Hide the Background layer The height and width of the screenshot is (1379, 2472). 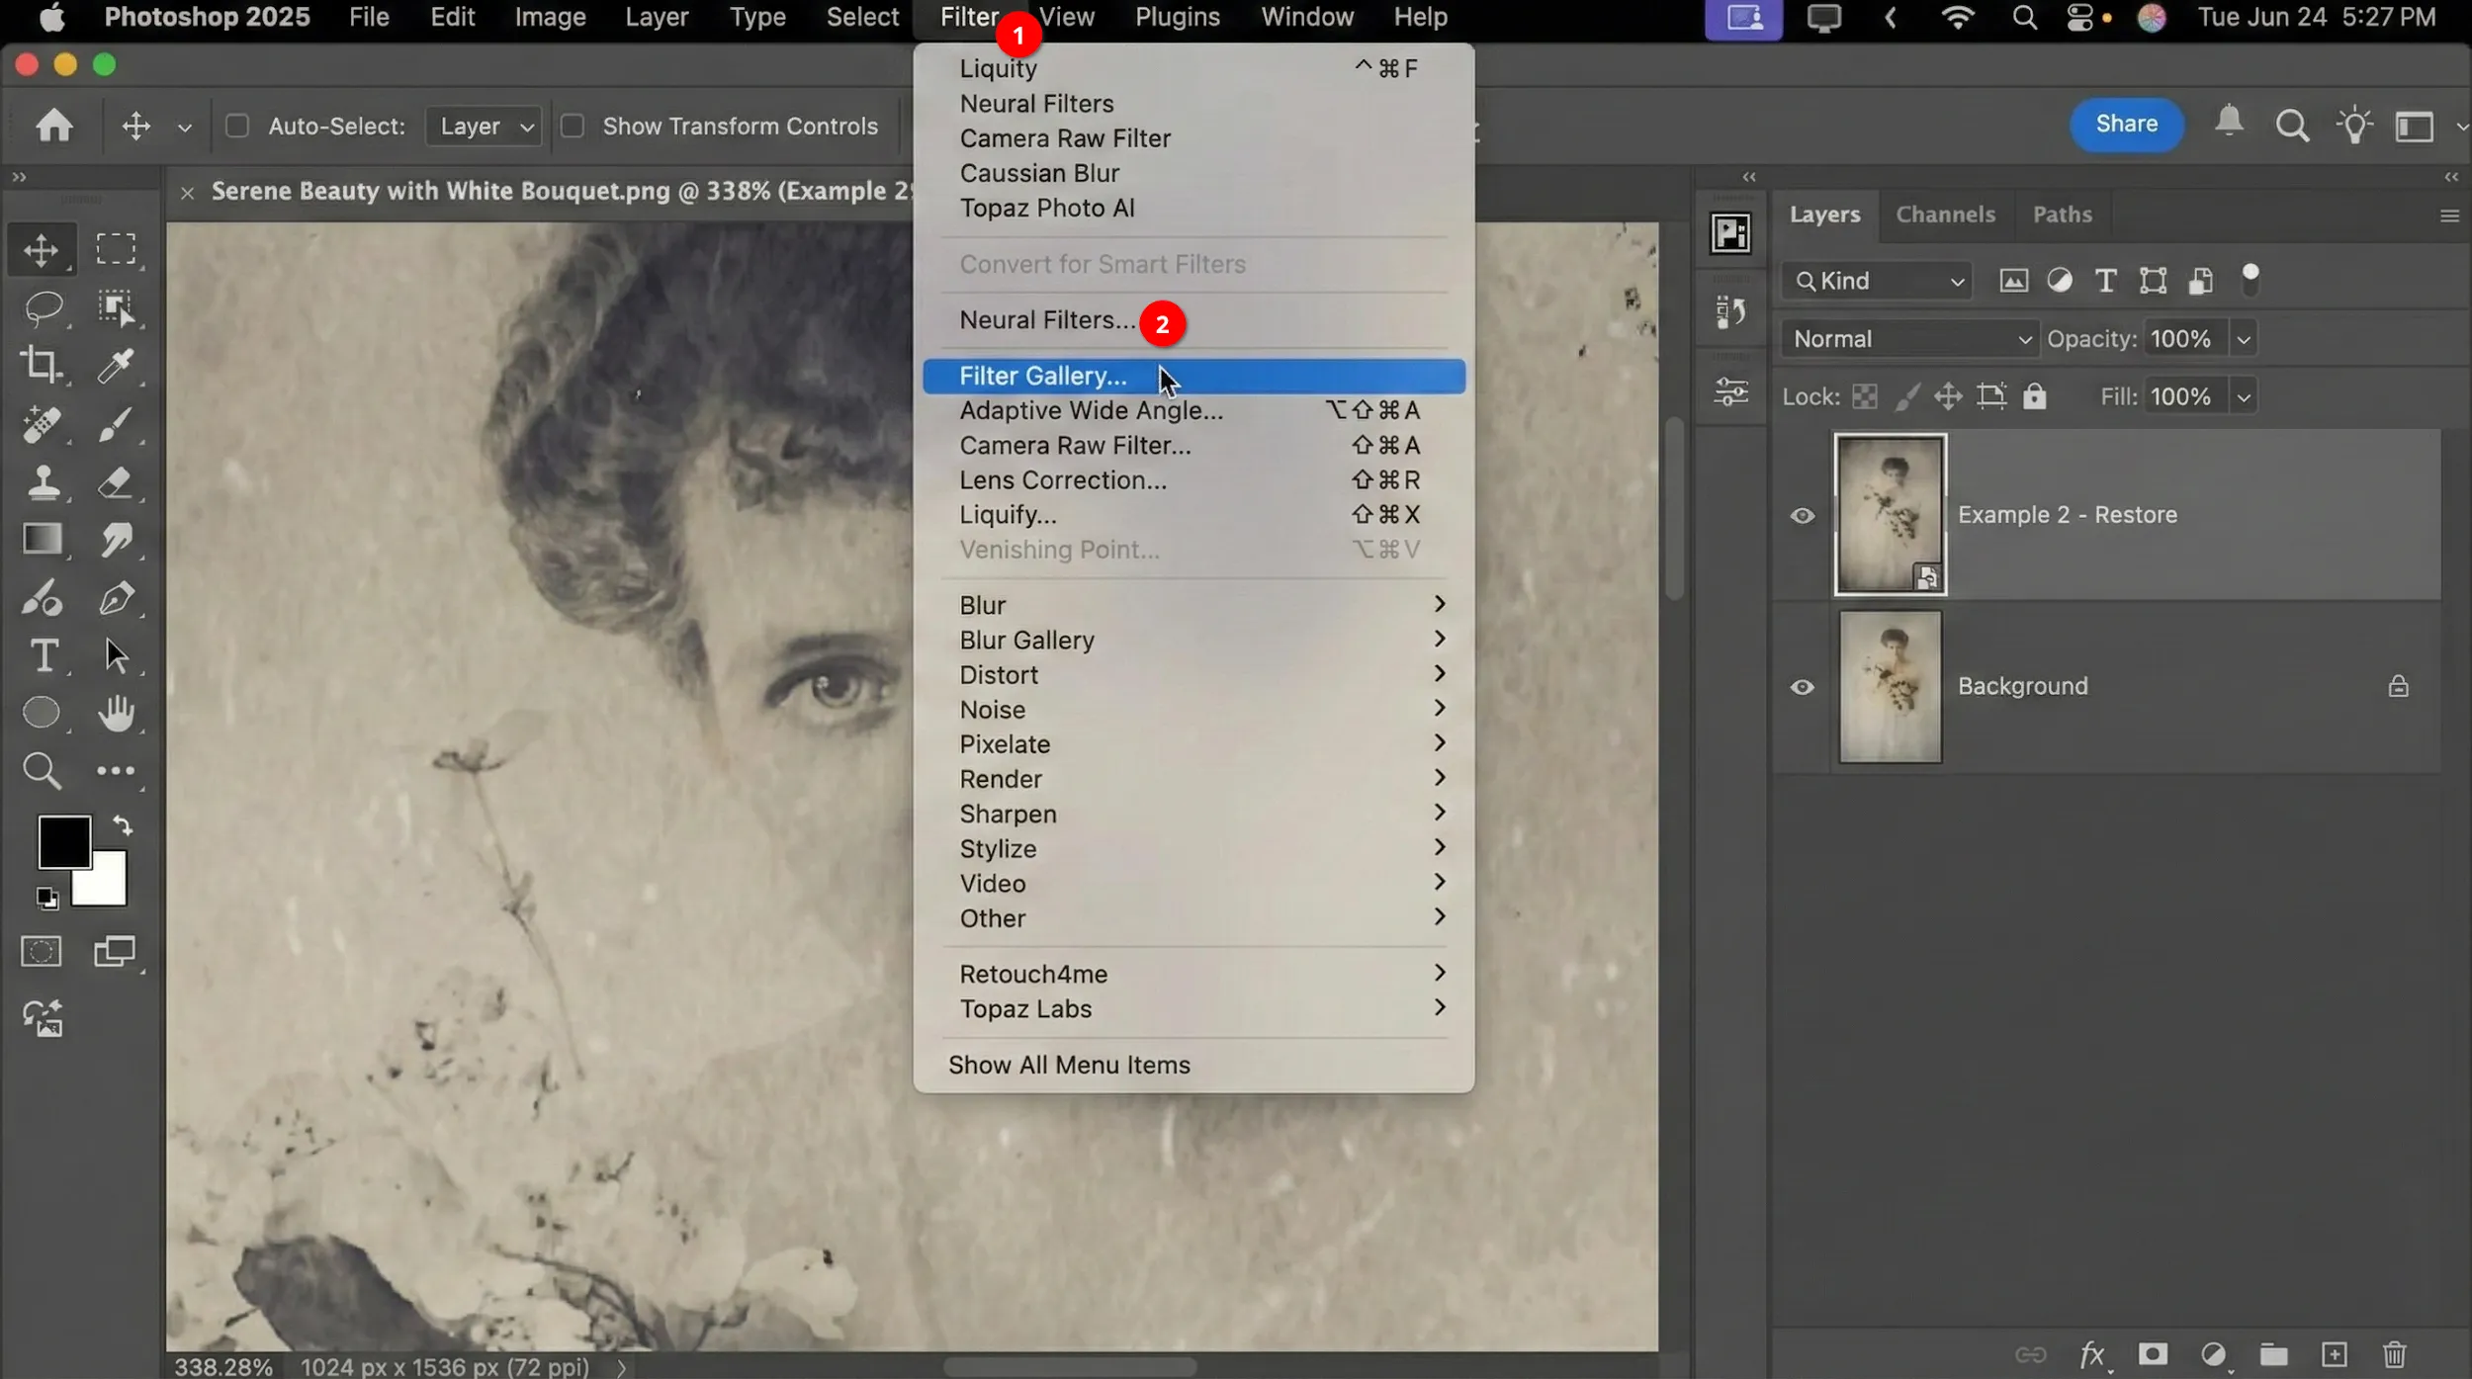point(1802,687)
